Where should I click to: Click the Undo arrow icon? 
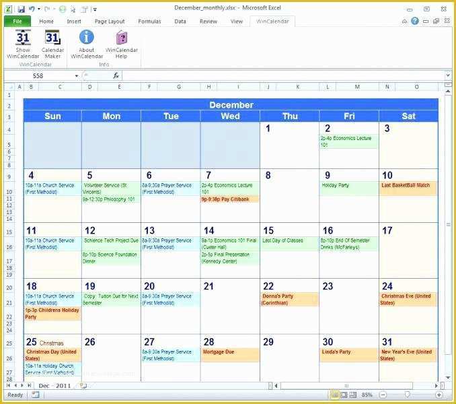[x=33, y=9]
